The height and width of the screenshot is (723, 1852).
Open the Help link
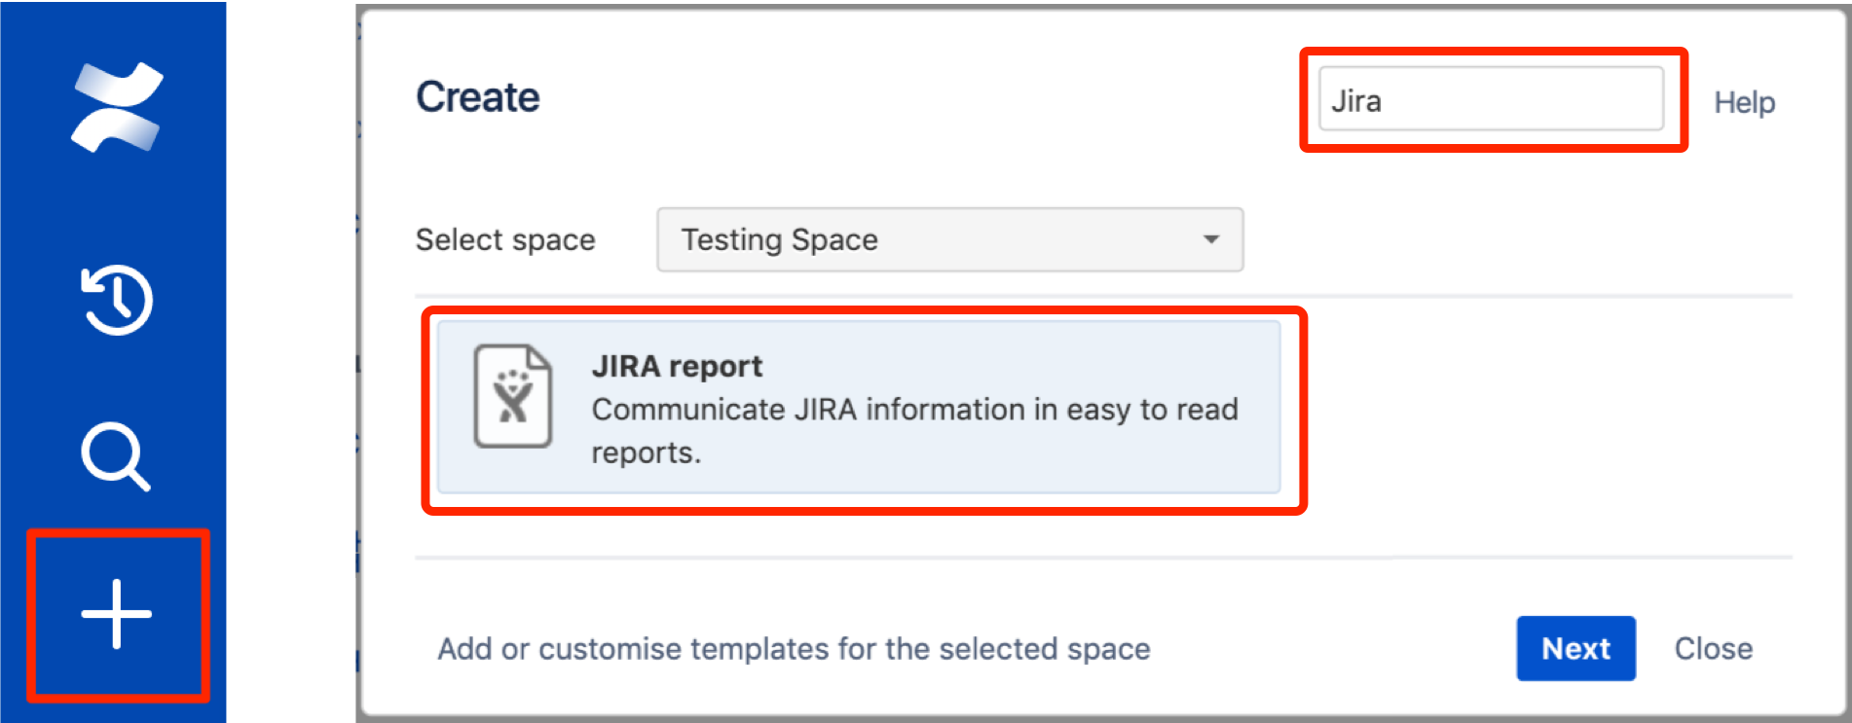click(x=1744, y=102)
